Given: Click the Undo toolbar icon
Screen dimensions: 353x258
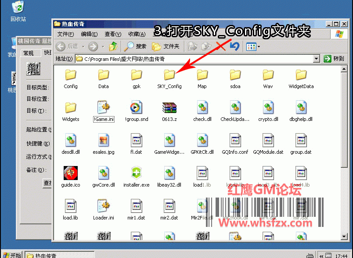Looking at the screenshot, I should pos(234,46).
